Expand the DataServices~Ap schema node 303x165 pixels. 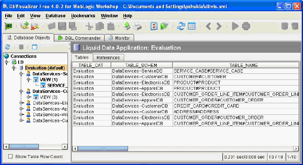click(21, 109)
